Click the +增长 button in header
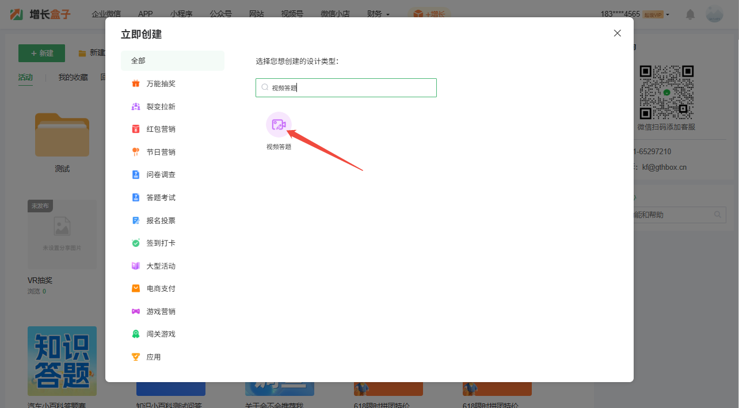The image size is (739, 408). 429,14
